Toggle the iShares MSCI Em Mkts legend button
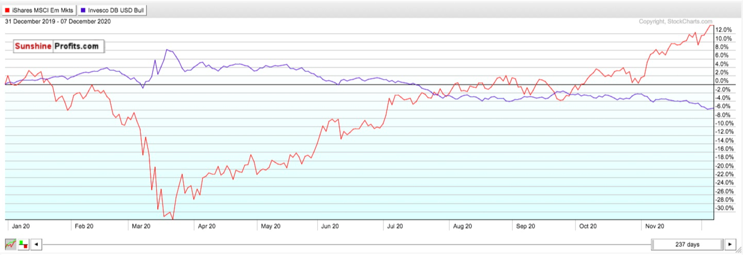This screenshot has height=255, width=743. (39, 10)
